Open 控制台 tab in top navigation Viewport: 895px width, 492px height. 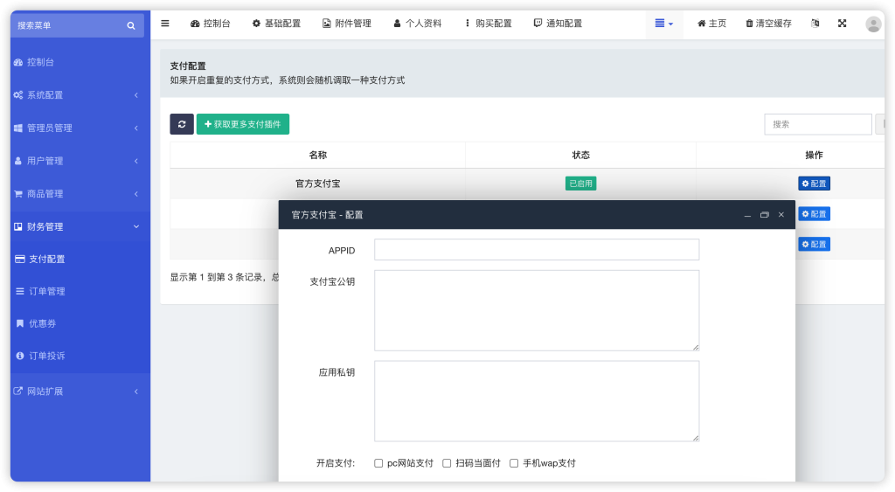[x=210, y=24]
